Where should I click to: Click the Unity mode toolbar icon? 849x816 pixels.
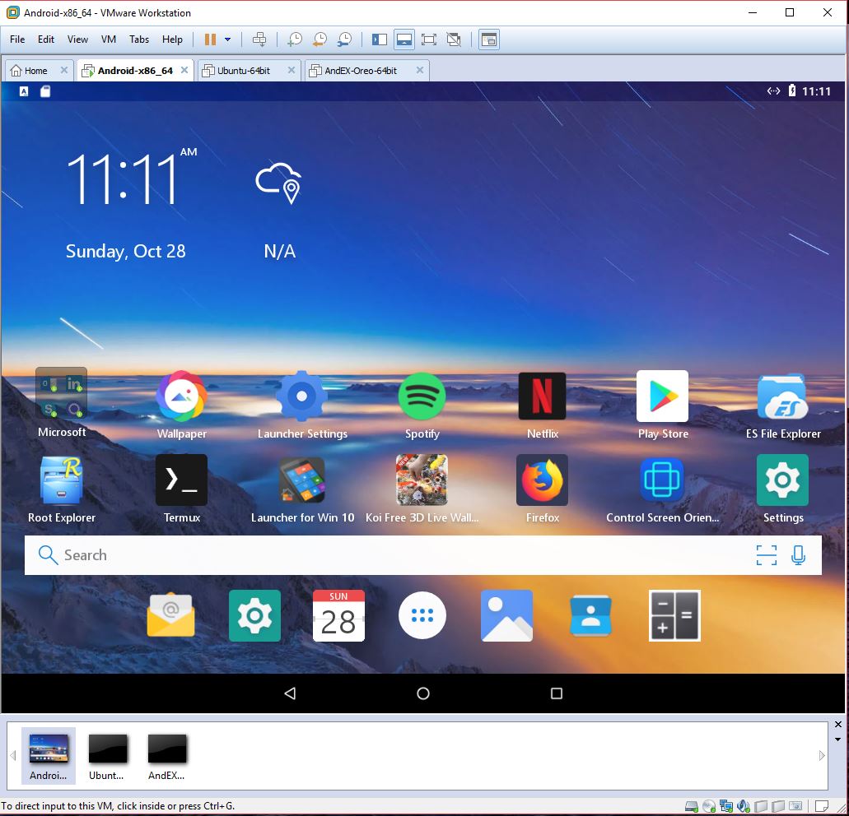(454, 39)
